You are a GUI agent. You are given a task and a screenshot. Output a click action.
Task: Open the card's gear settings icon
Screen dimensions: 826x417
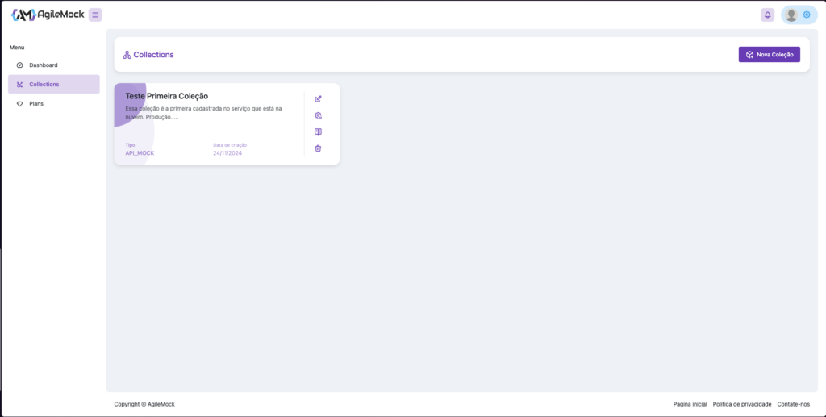point(318,115)
